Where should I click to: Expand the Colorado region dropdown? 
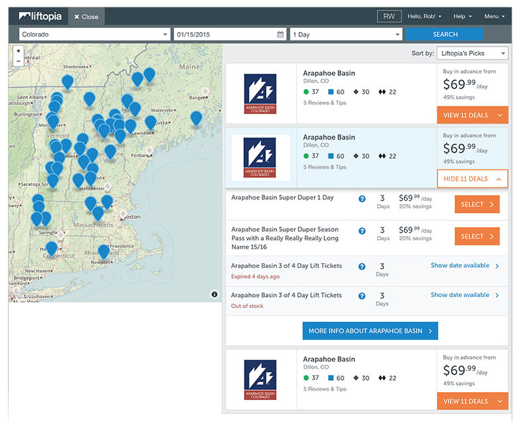(x=94, y=35)
